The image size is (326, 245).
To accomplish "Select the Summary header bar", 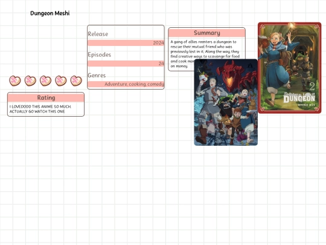I will [207, 33].
